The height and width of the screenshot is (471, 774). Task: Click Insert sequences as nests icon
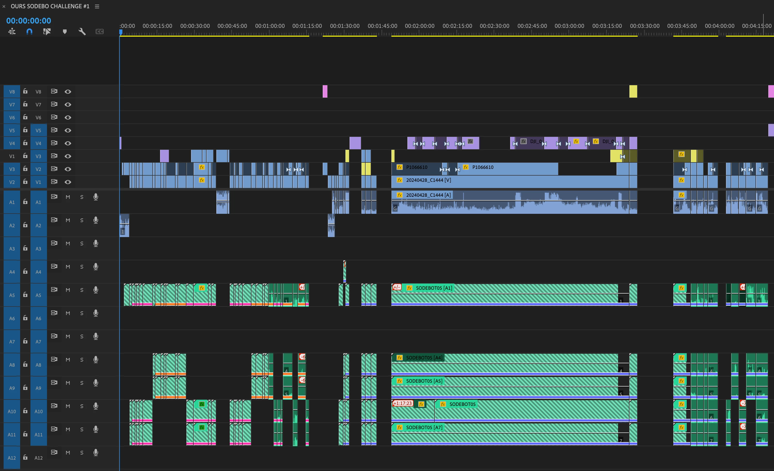[x=12, y=32]
